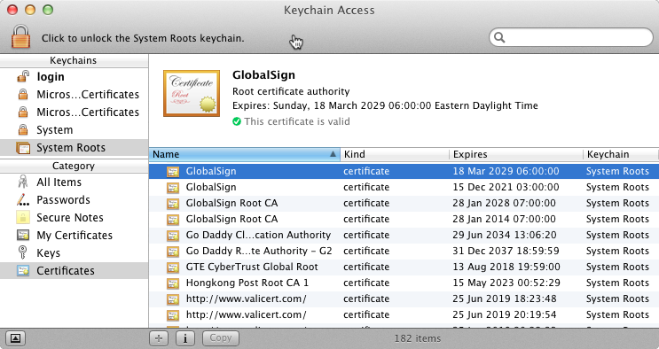Select GlobalSign certificate expiring 15 Dec 2021
Image resolution: width=659 pixels, height=349 pixels.
pos(404,187)
